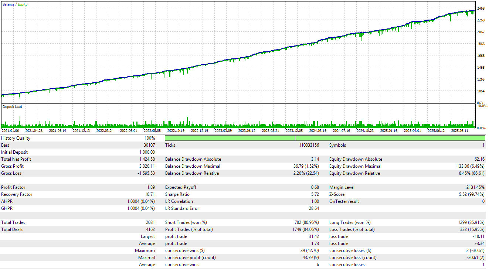Click the largest loss trade value -18.11
Viewport: 489px width, 269px height.
pyautogui.click(x=479, y=236)
